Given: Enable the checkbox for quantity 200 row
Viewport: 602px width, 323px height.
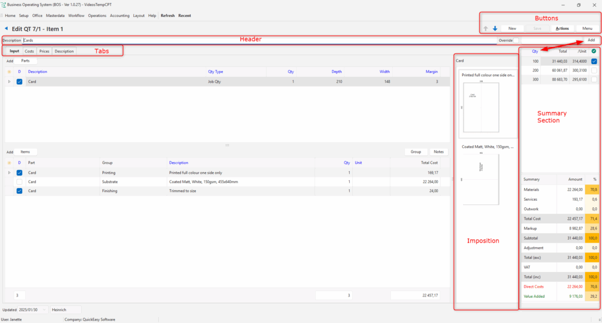Looking at the screenshot, I should (x=594, y=70).
